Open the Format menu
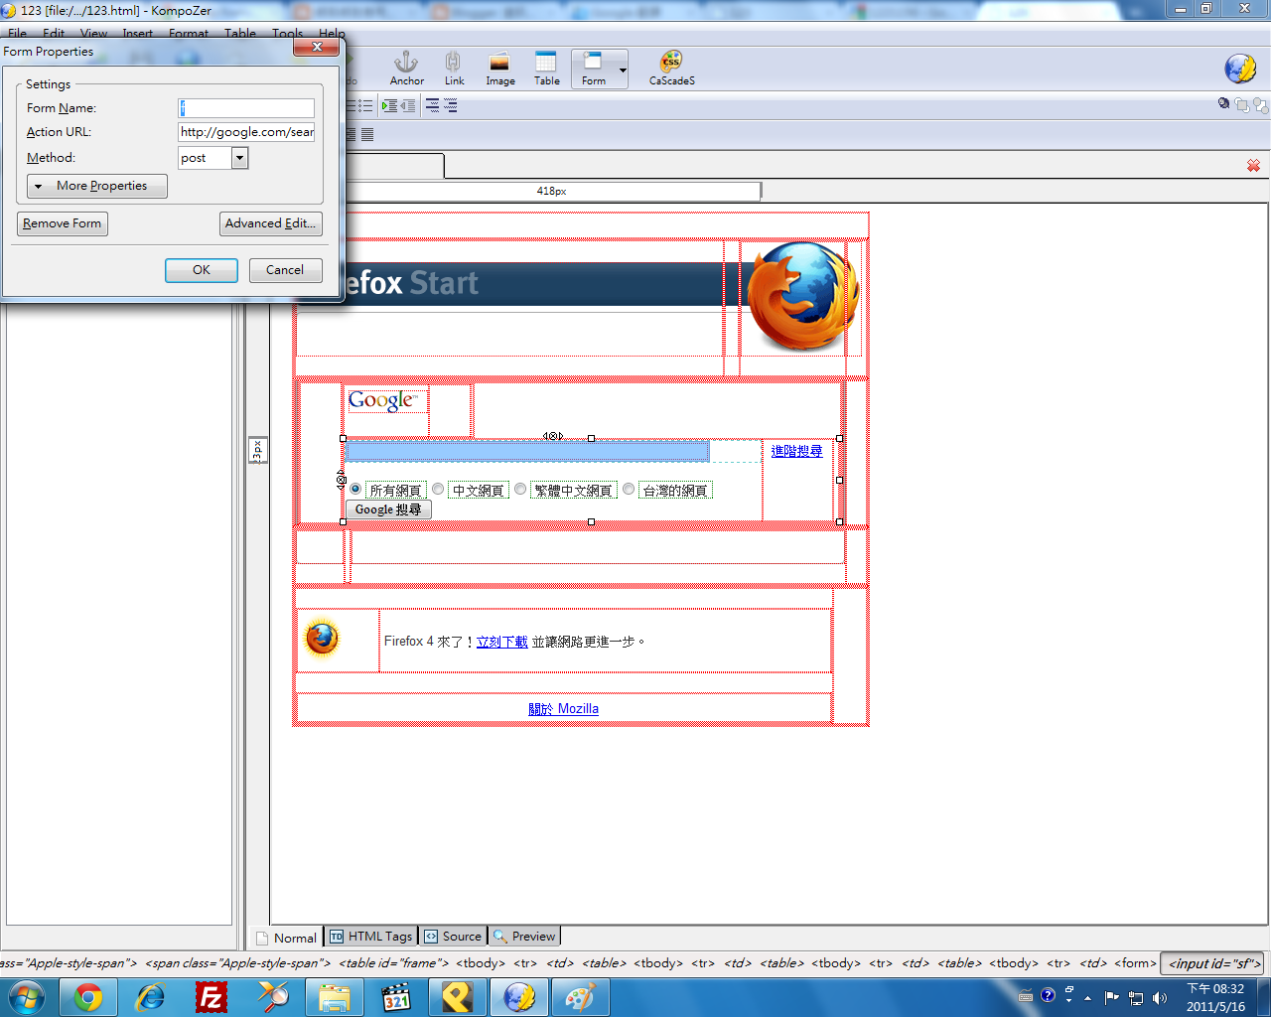This screenshot has width=1271, height=1017. (189, 33)
